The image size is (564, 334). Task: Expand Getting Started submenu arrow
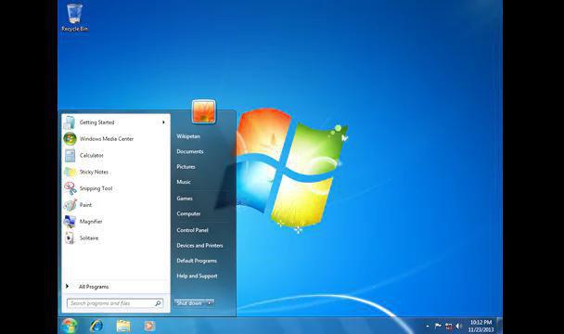(163, 122)
